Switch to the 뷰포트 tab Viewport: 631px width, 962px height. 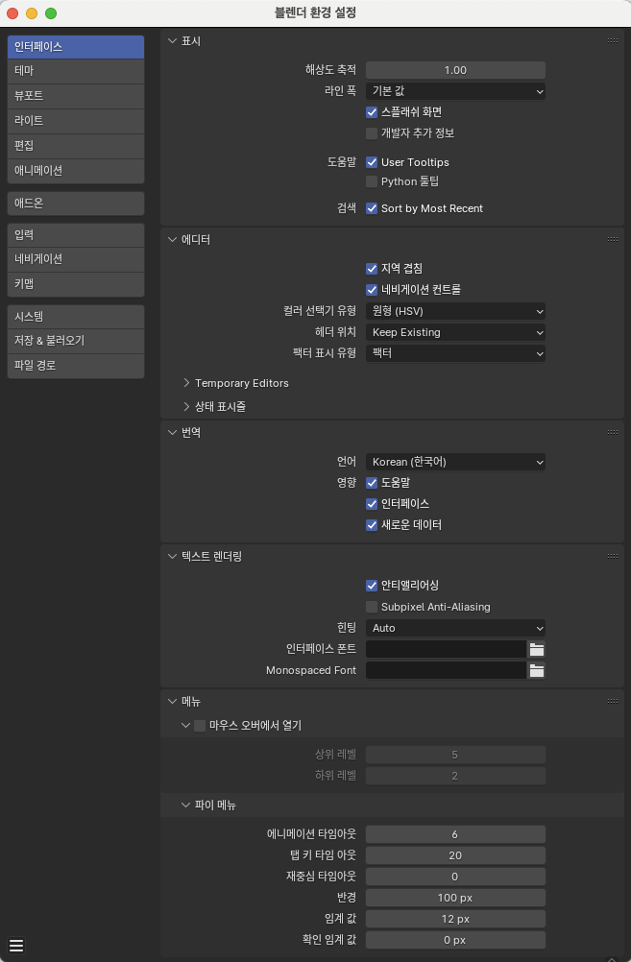[x=76, y=96]
